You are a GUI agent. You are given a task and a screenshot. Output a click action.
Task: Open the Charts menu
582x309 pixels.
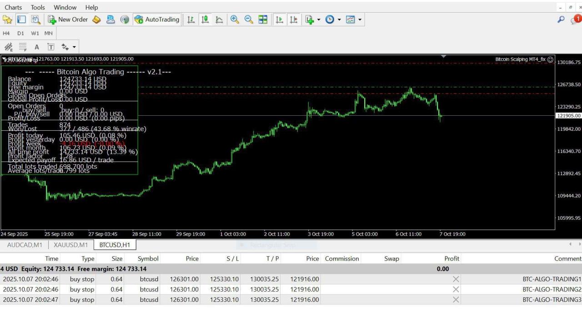coord(13,7)
